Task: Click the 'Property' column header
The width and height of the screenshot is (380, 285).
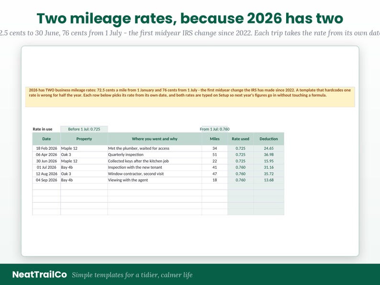Action: coord(84,139)
